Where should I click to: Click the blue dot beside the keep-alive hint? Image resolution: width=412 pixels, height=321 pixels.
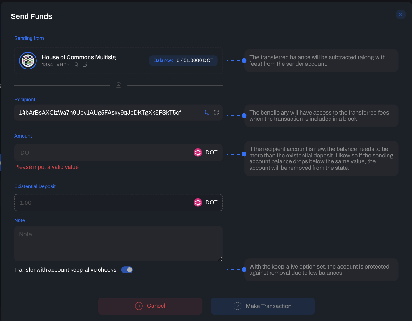[x=244, y=269]
